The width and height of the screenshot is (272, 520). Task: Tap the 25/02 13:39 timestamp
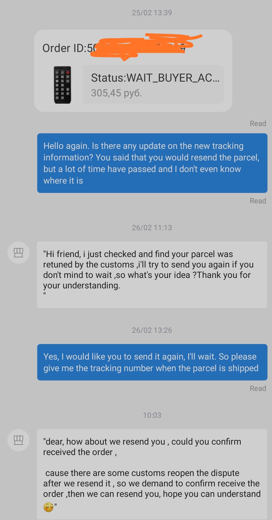coord(152,13)
